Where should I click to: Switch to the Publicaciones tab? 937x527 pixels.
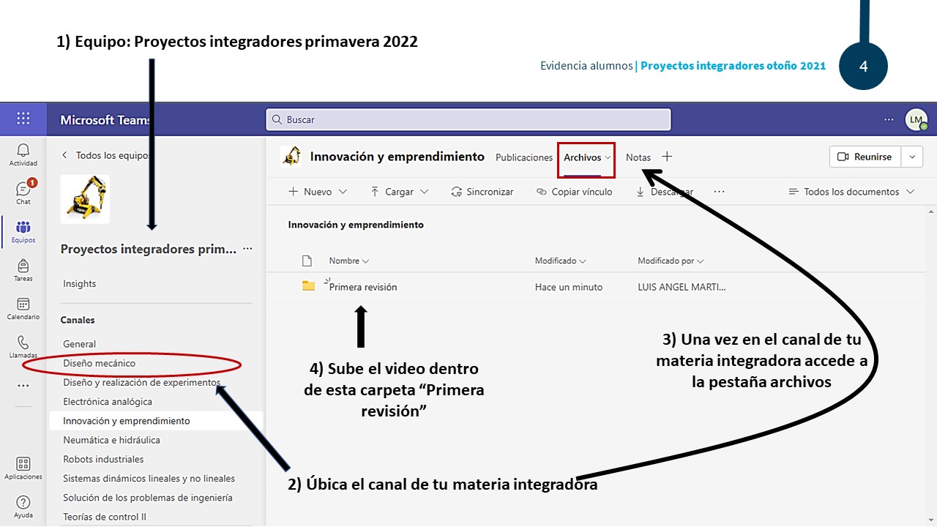[524, 157]
